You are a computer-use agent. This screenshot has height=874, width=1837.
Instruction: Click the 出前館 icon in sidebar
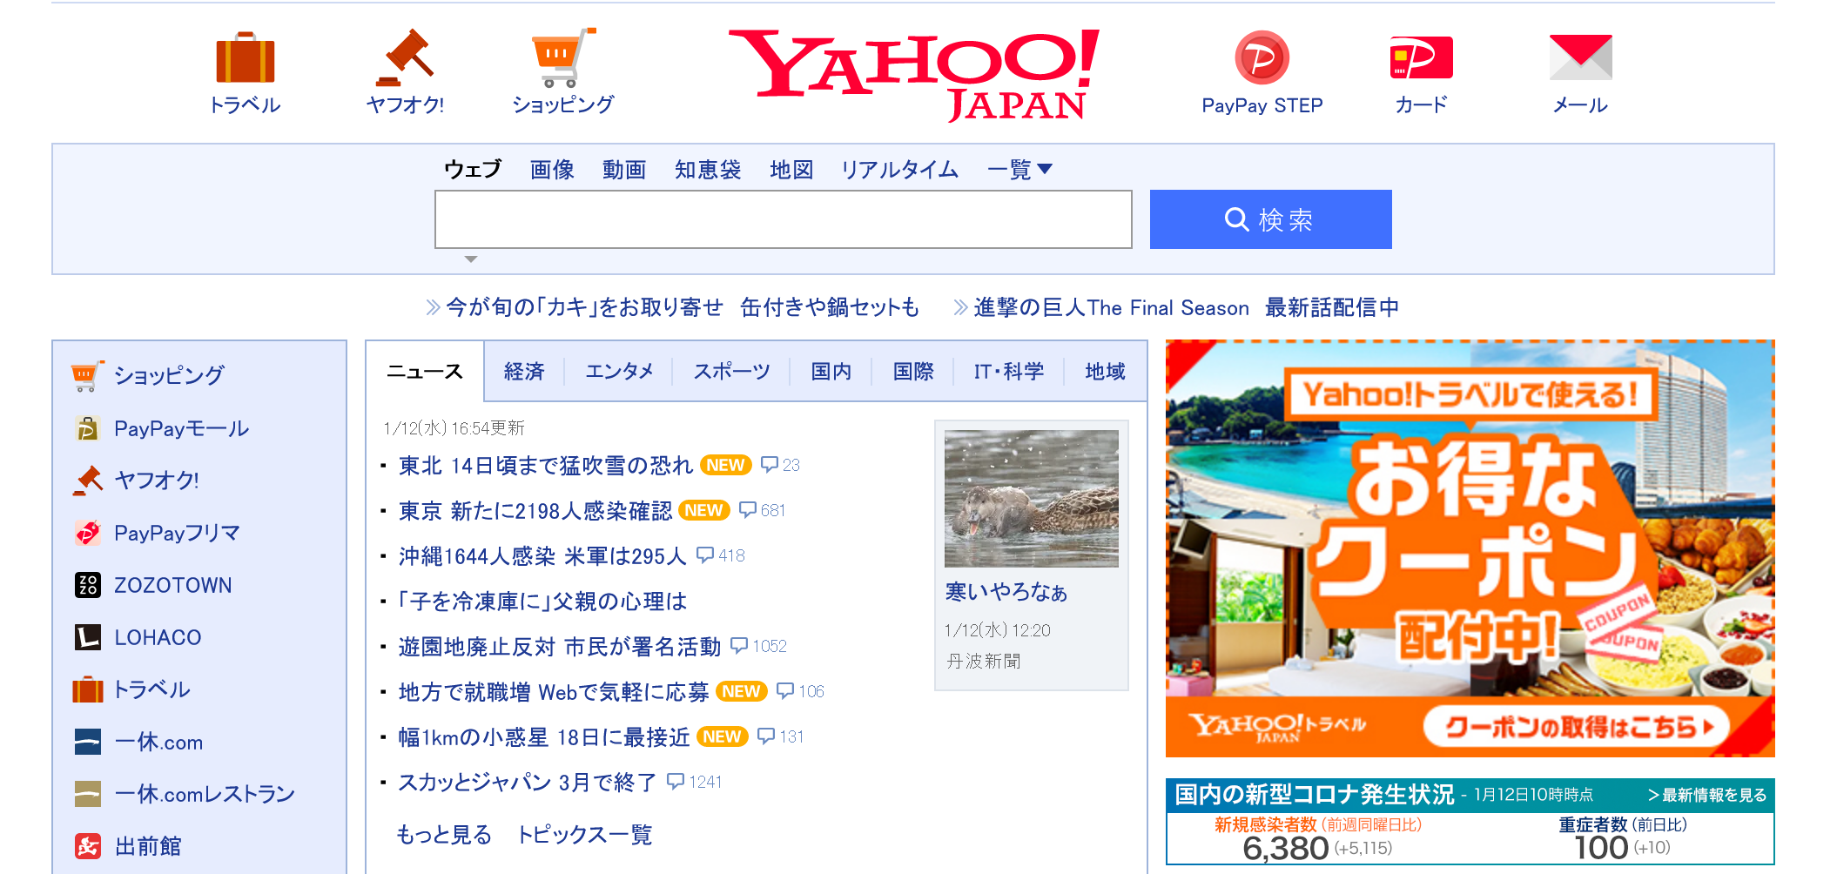click(87, 846)
